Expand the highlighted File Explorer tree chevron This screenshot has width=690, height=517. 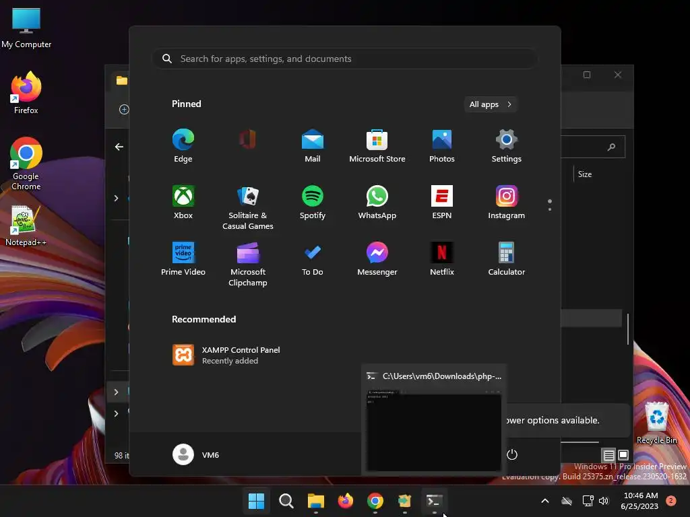[x=116, y=392]
